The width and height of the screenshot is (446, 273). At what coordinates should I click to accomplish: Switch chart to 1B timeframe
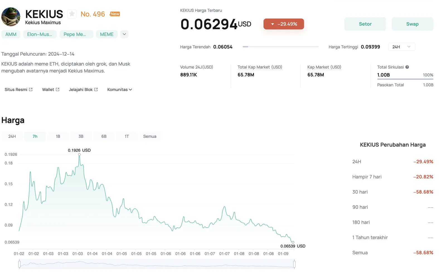[x=58, y=136]
